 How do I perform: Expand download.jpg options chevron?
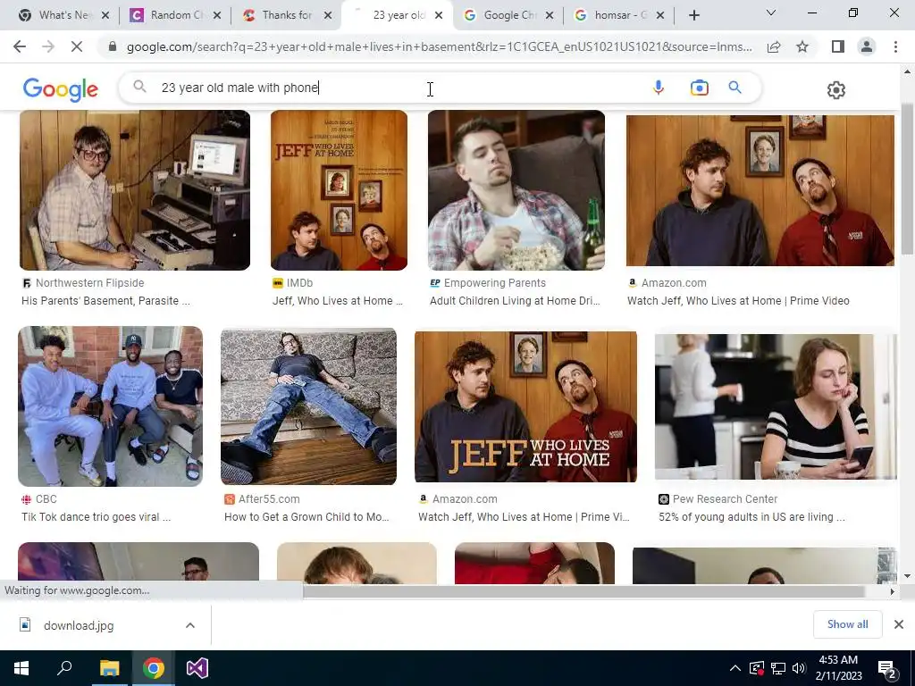190,625
